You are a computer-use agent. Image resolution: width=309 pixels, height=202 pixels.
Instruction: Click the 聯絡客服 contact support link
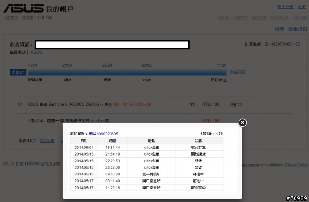238,72
